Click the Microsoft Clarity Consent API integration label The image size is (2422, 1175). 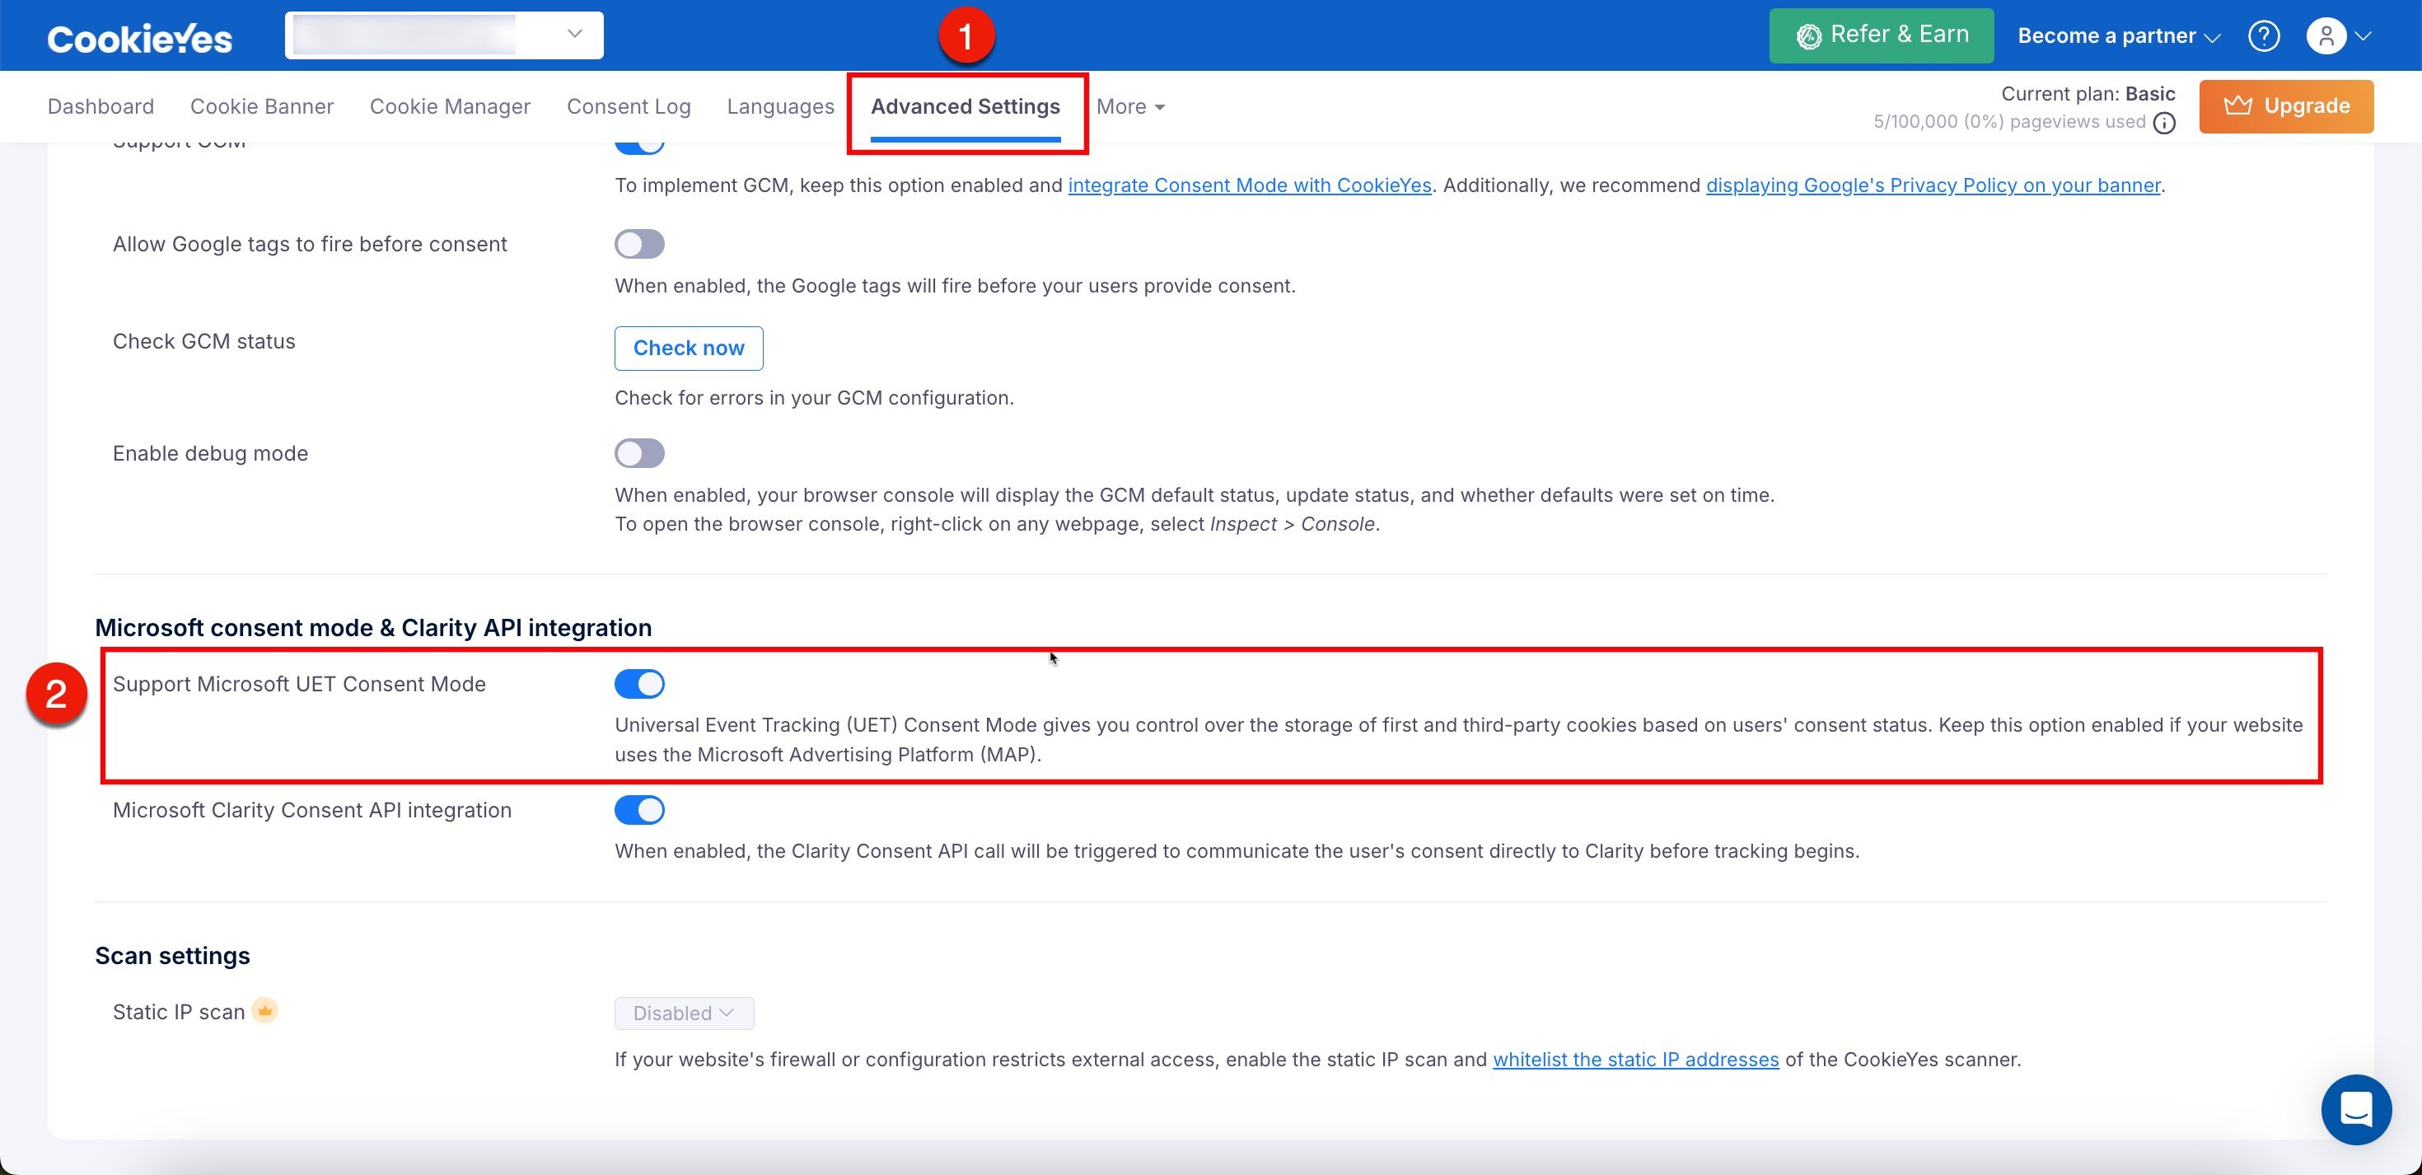pyautogui.click(x=312, y=809)
